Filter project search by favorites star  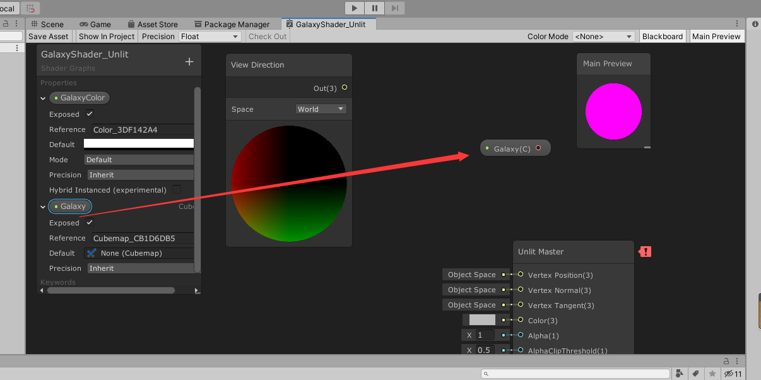711,373
